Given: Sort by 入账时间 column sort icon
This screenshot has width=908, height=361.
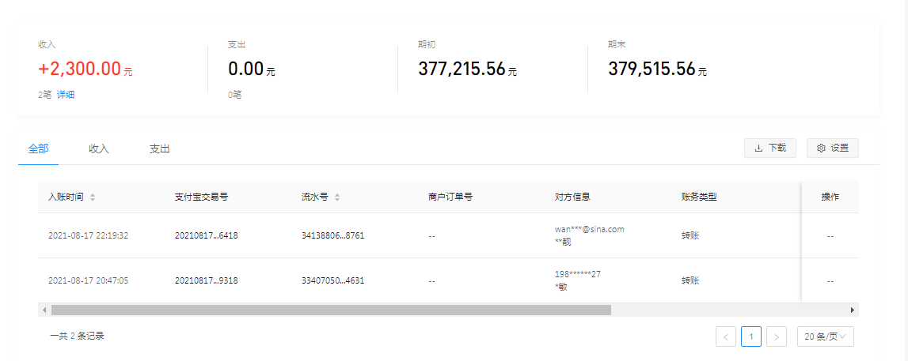Looking at the screenshot, I should tap(93, 197).
